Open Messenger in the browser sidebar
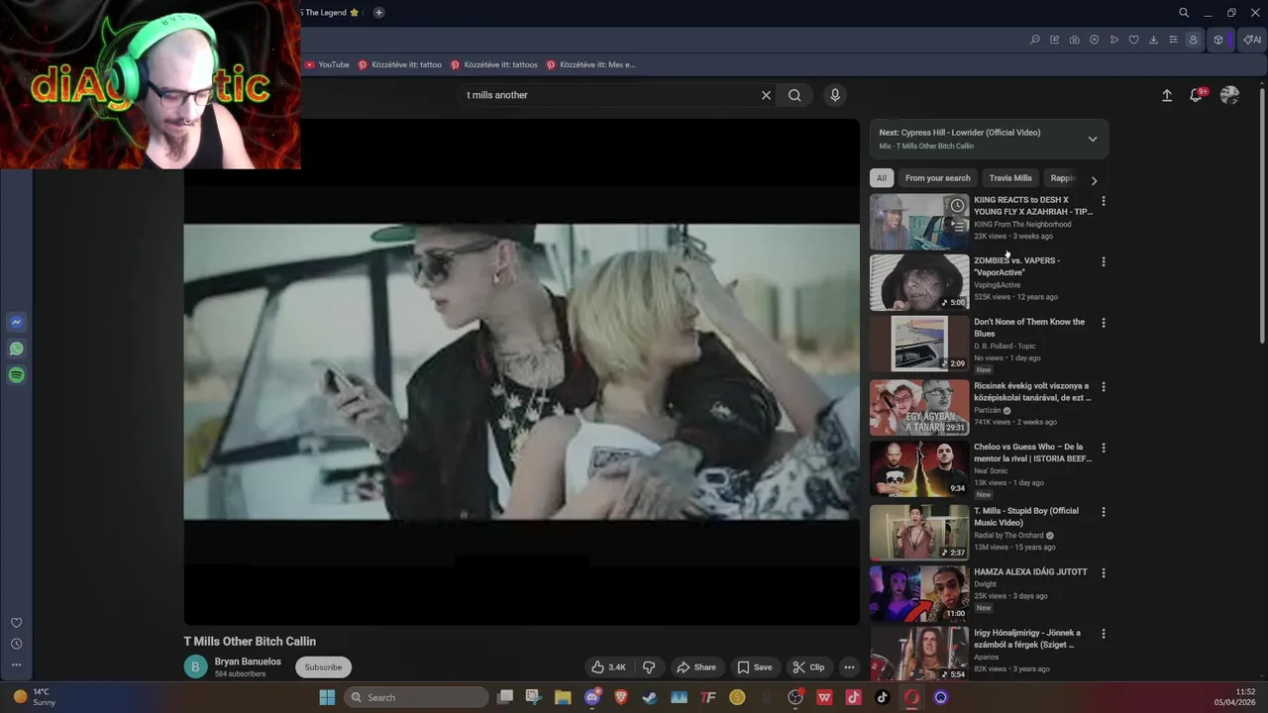The image size is (1268, 713). coord(16,322)
